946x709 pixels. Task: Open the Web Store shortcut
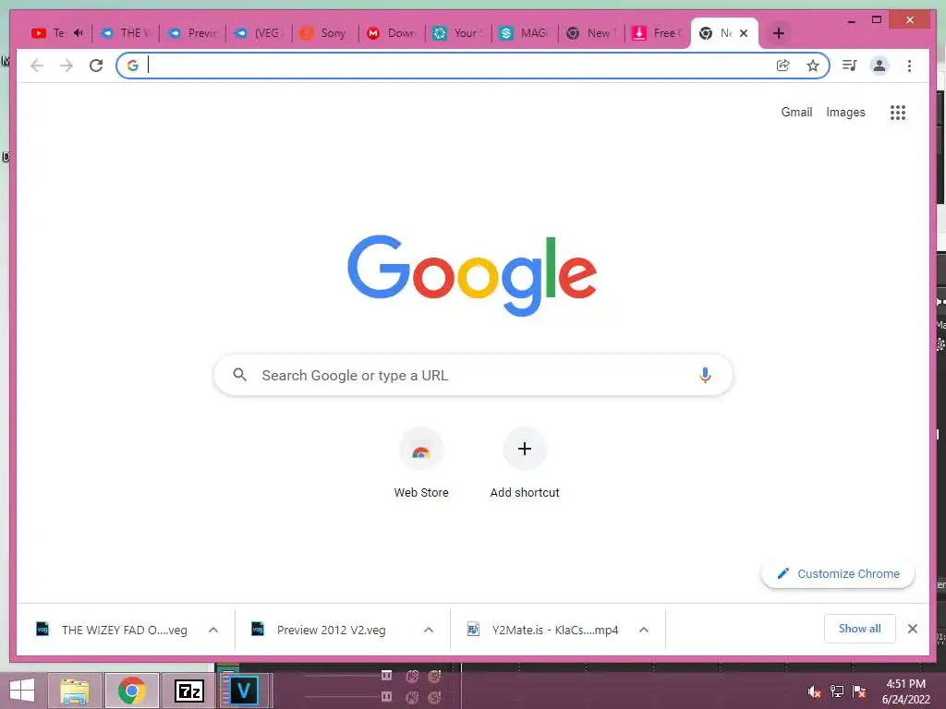pos(421,463)
